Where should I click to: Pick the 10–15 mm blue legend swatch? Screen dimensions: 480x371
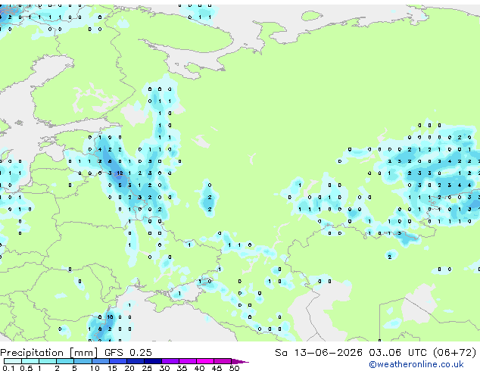click(101, 361)
